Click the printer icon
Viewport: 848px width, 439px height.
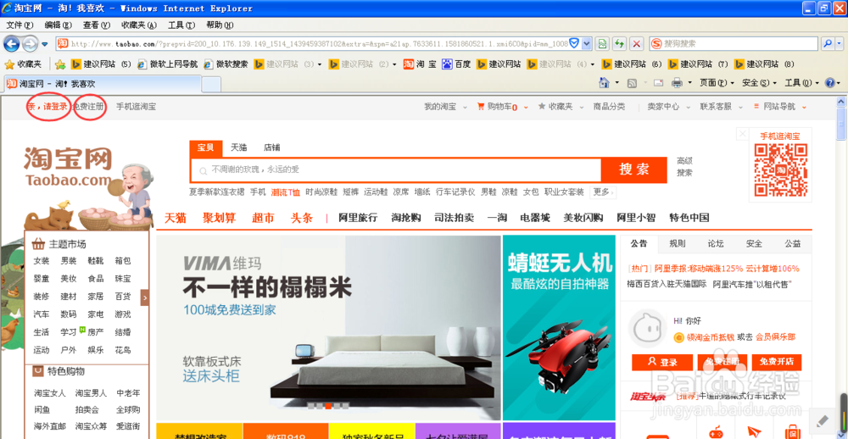(677, 83)
